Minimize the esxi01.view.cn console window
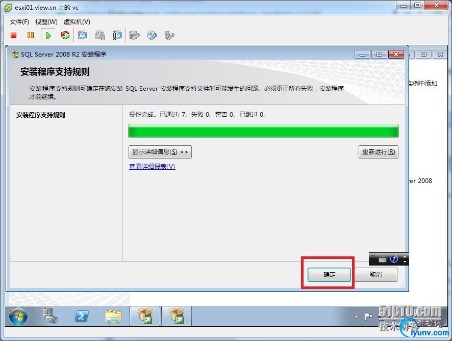Image resolution: width=452 pixels, height=341 pixels. [404, 6]
